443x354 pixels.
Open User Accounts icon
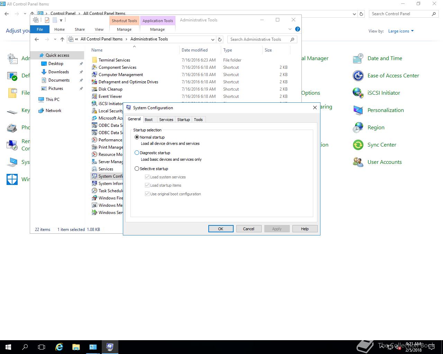pos(358,162)
